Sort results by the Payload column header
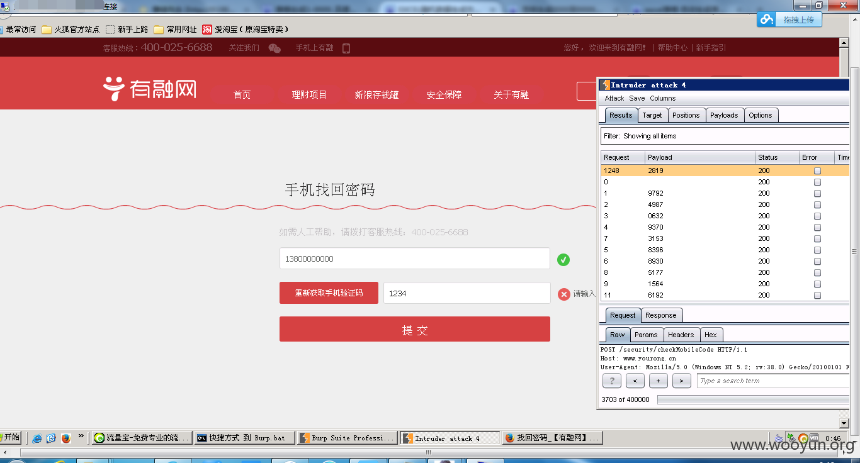The width and height of the screenshot is (860, 463). (x=700, y=157)
